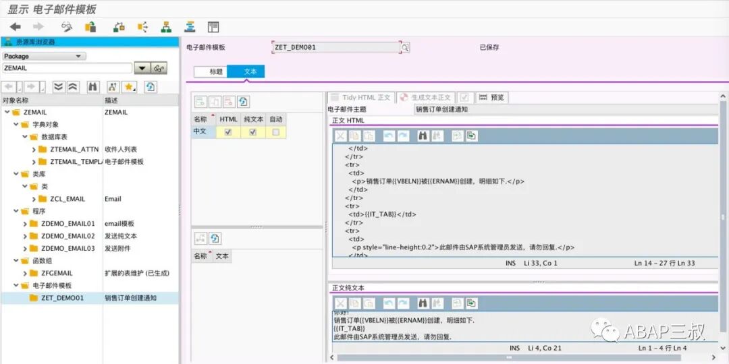Click in the 电子邮件模板 ZET_DEMO01 field

[x=335, y=47]
